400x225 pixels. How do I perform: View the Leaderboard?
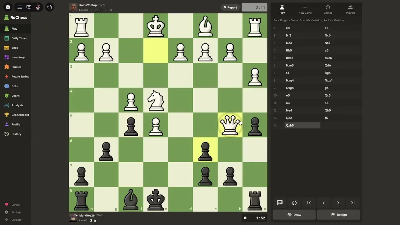coord(16,115)
